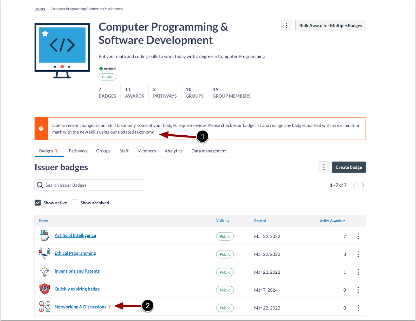Viewport: 416px width, 321px height.
Task: Click the Networking & Discussions badge icon
Action: click(44, 307)
